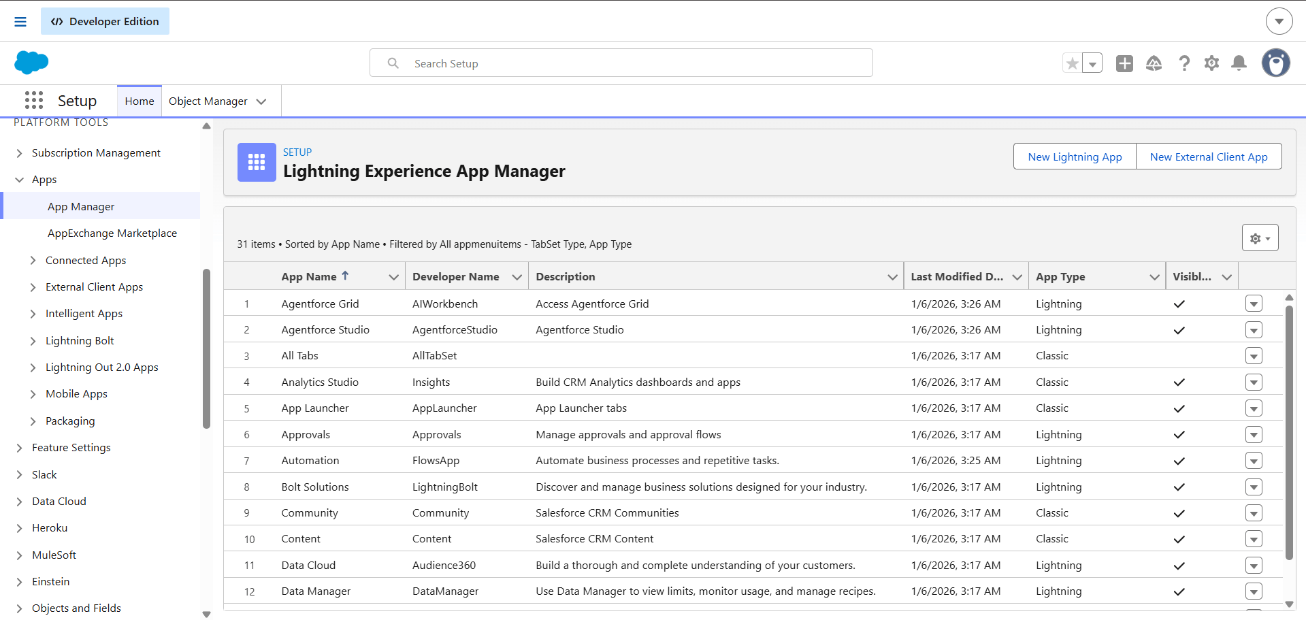This screenshot has height=620, width=1306.
Task: Open row actions for All Tabs
Action: point(1254,356)
